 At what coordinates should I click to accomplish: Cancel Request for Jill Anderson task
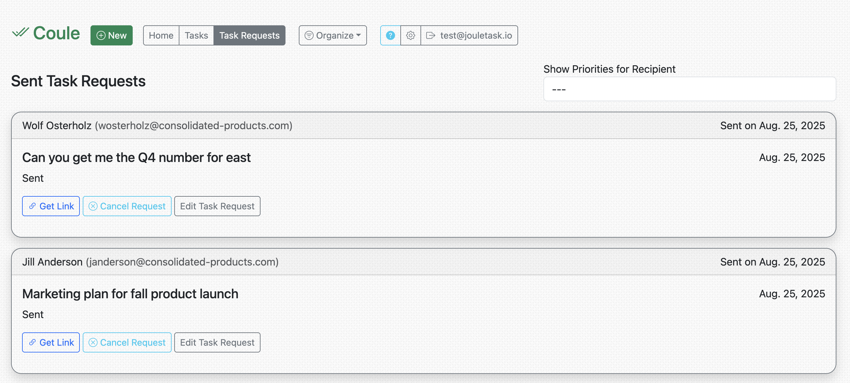point(127,342)
